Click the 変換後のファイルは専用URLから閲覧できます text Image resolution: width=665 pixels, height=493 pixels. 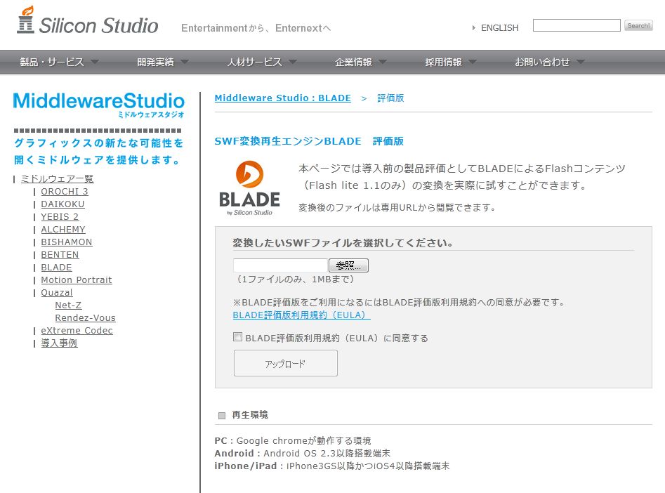(397, 207)
